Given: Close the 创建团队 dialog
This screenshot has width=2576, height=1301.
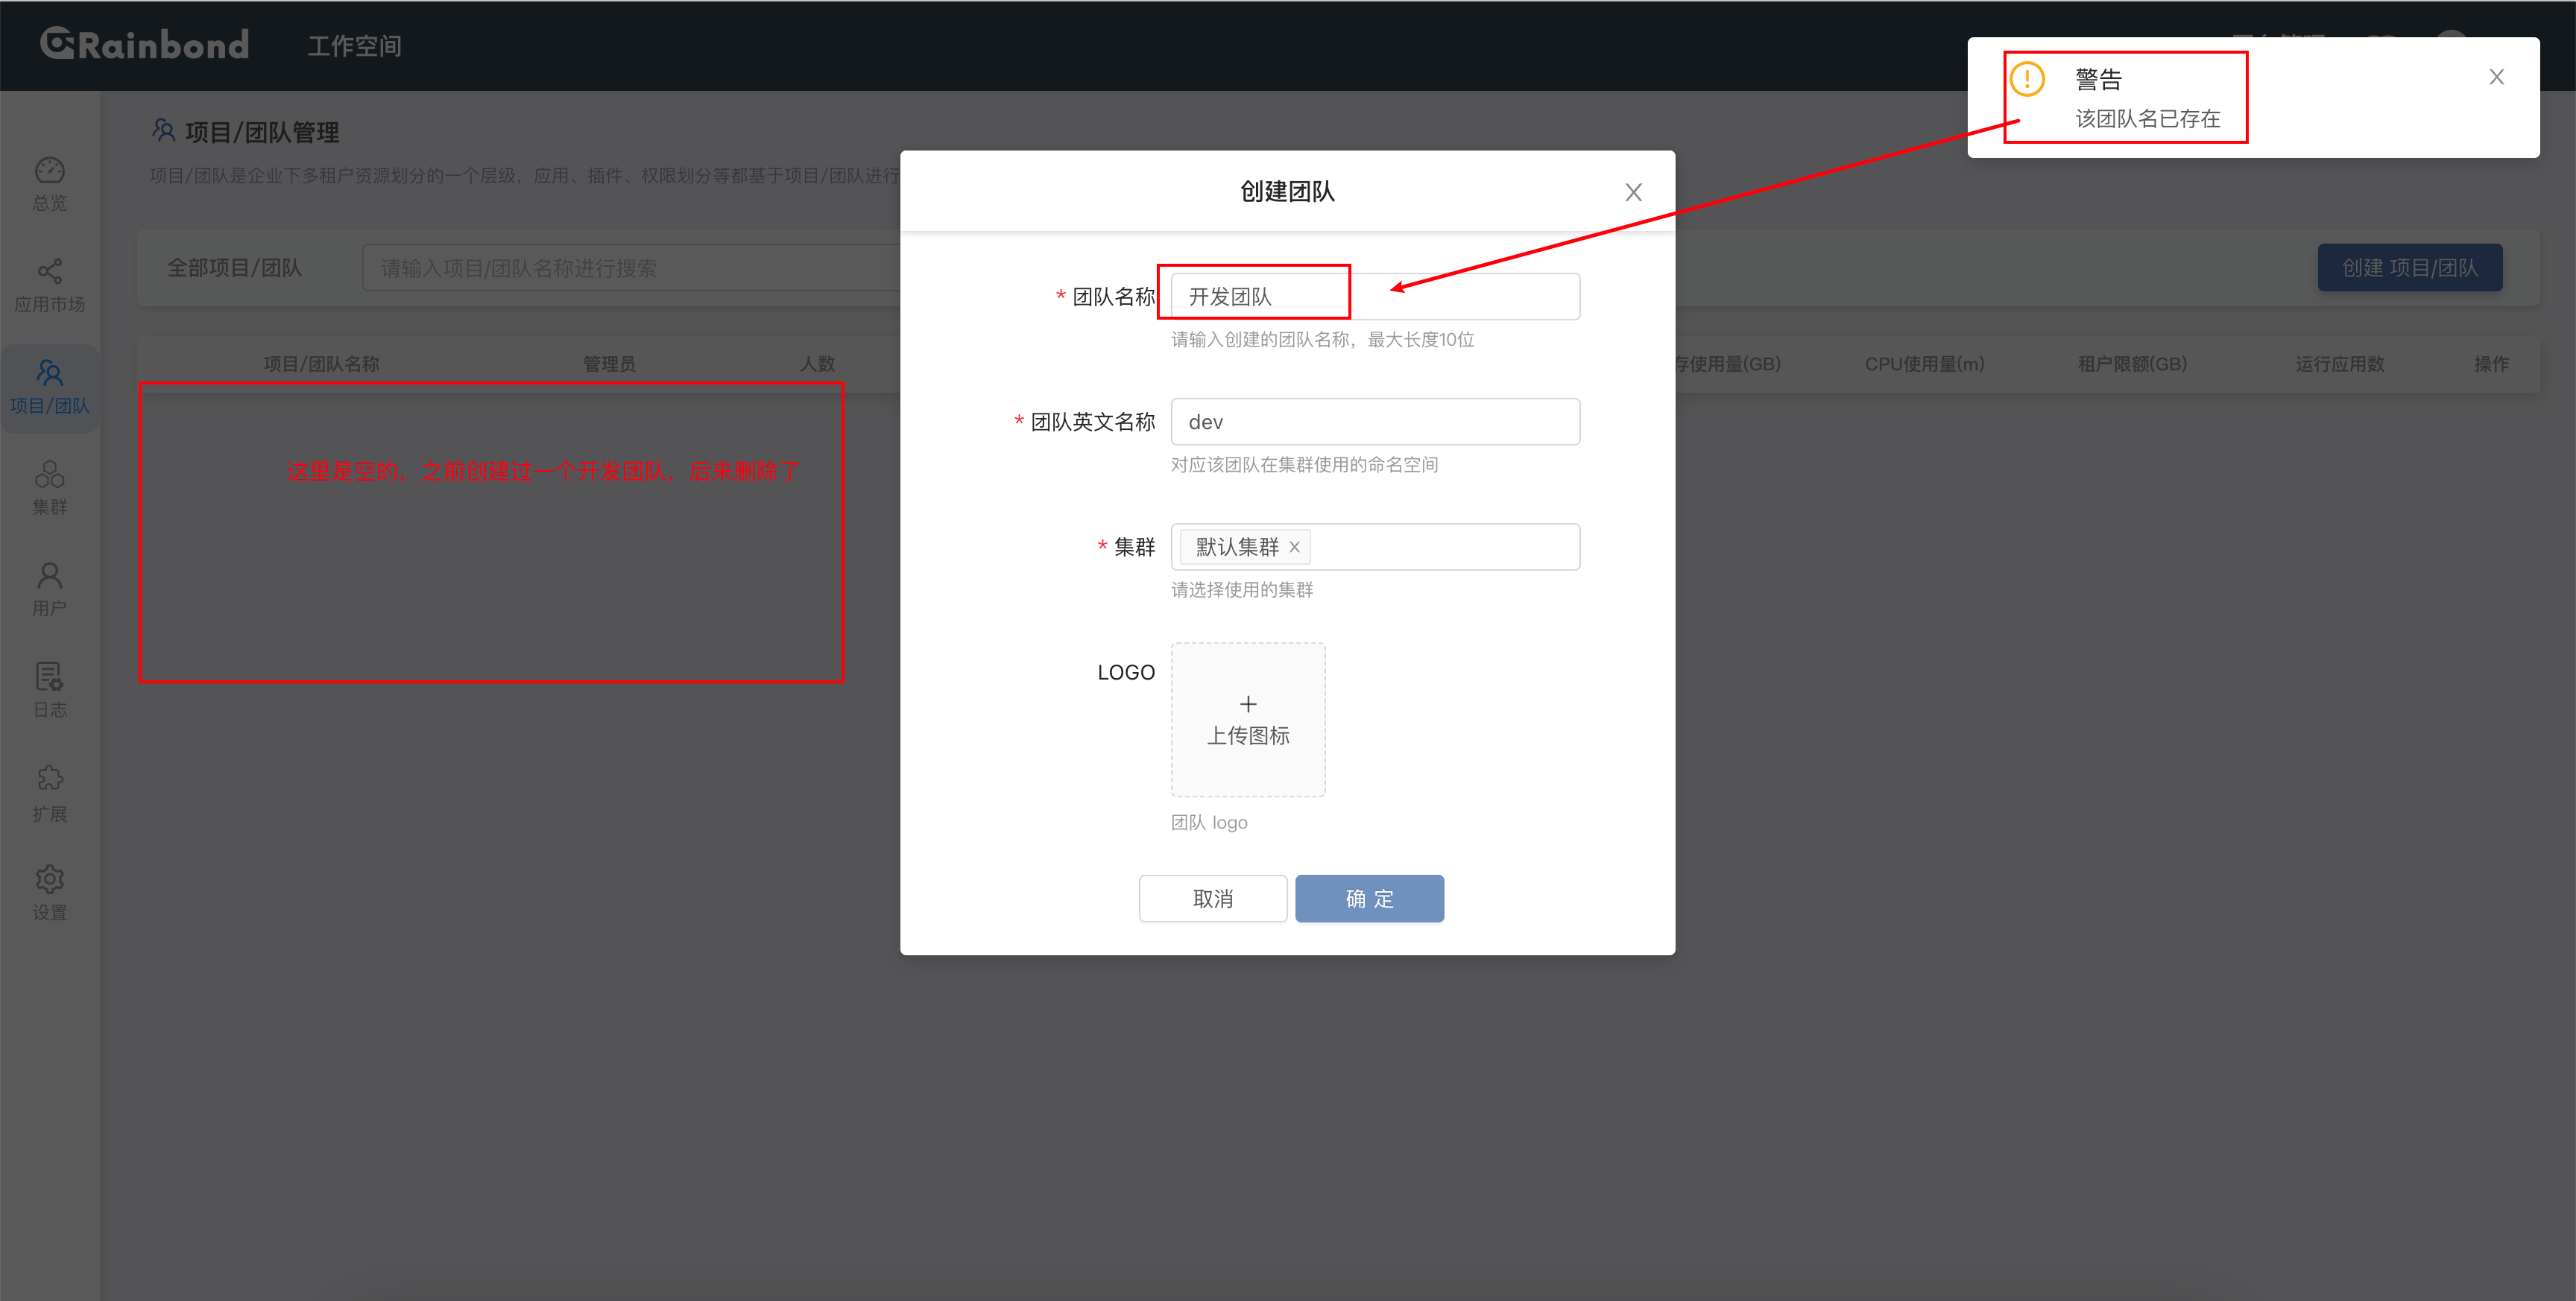Looking at the screenshot, I should coord(1633,192).
